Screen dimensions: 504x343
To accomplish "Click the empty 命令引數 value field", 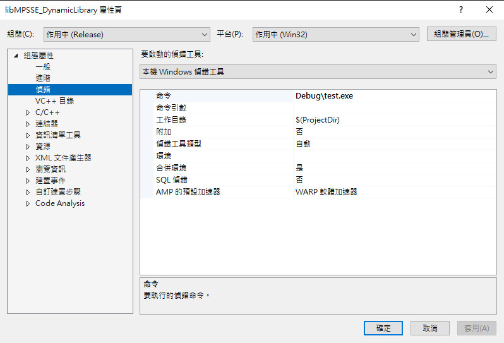I will 395,107.
